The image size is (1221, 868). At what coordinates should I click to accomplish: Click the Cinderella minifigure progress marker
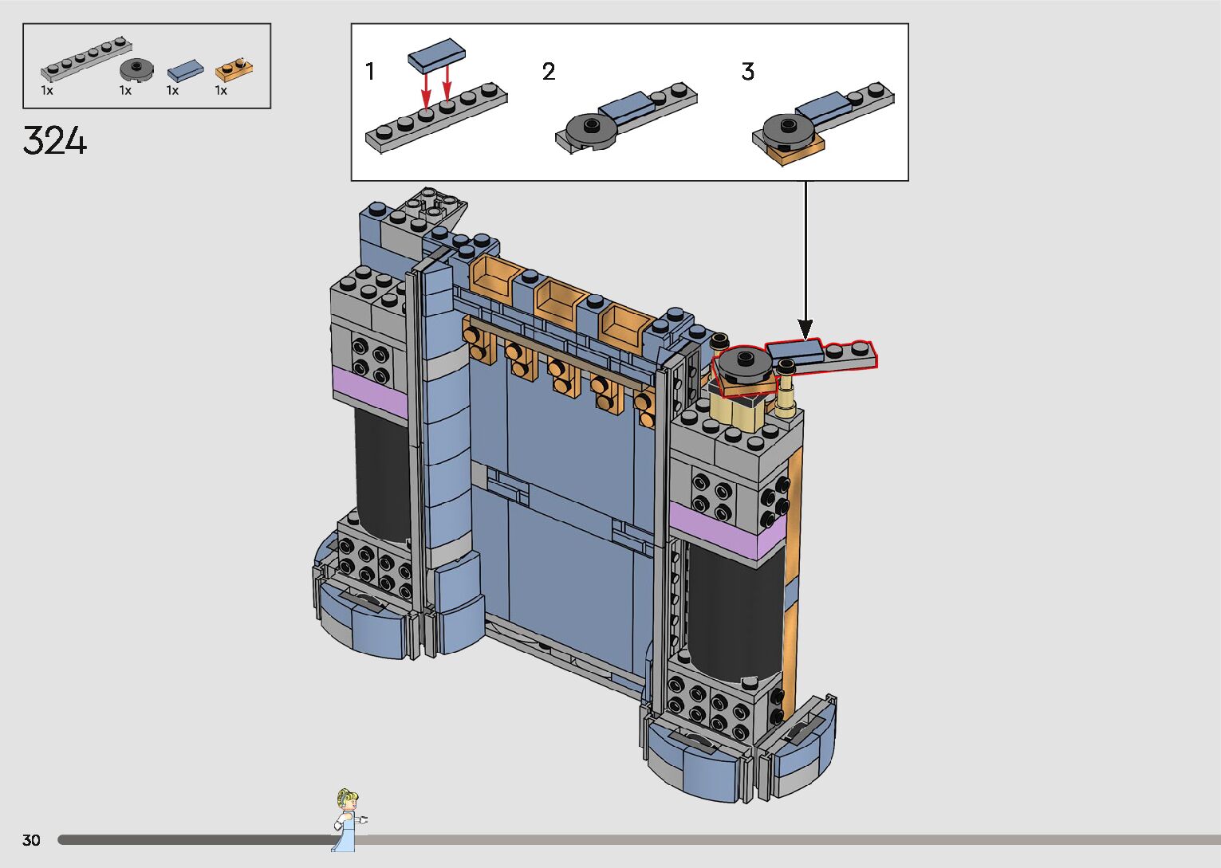click(347, 819)
